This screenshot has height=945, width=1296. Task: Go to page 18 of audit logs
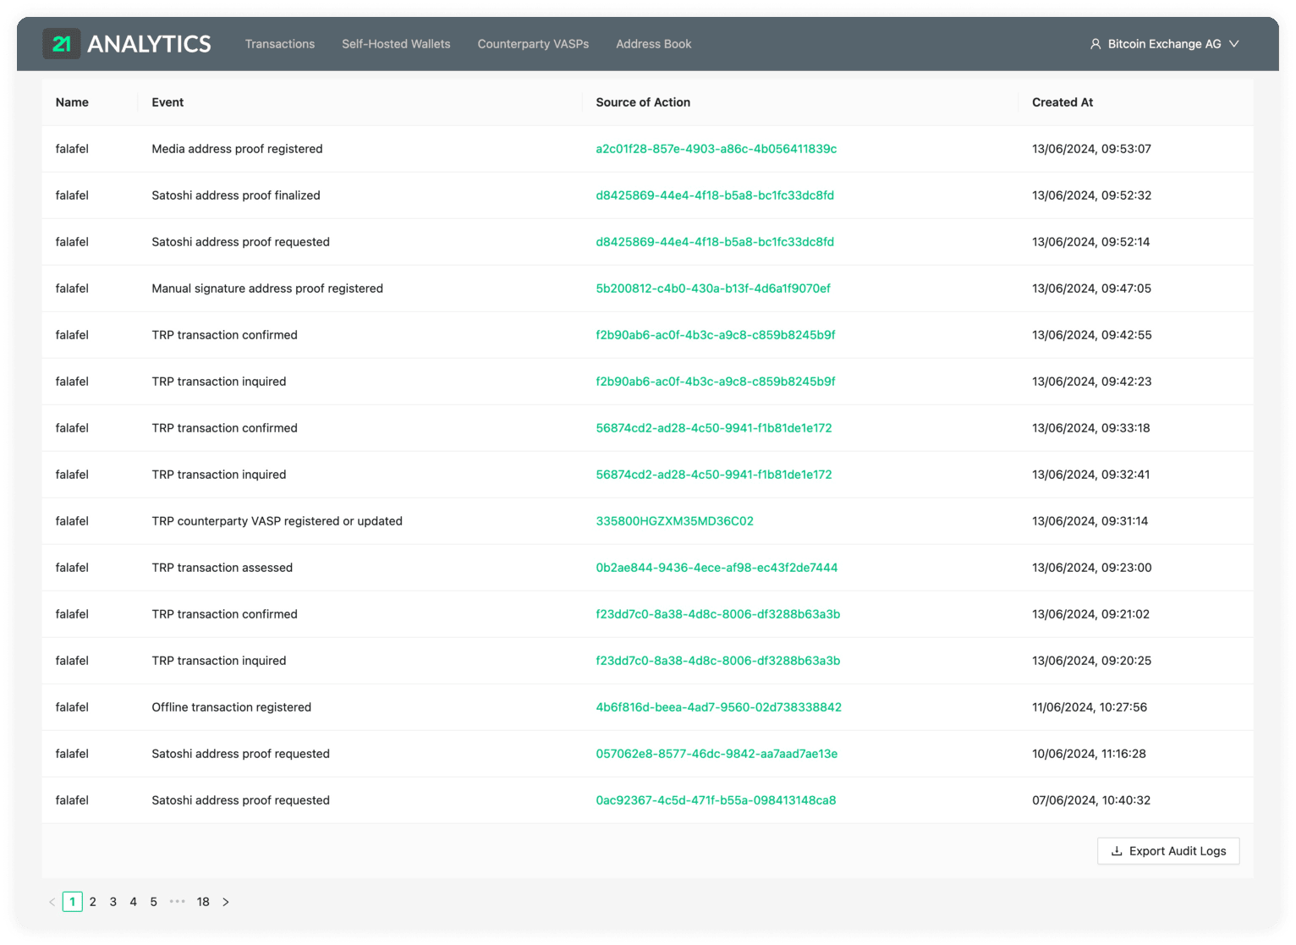pyautogui.click(x=203, y=902)
